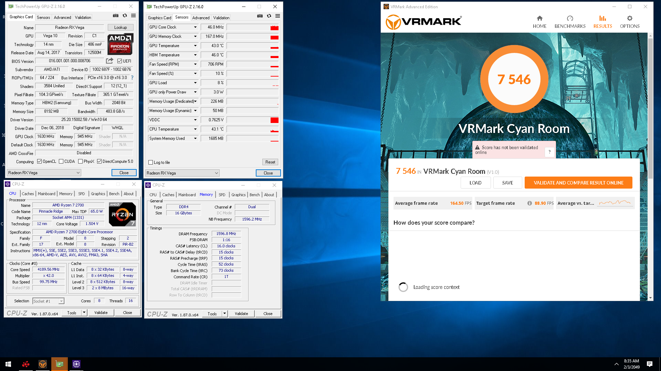Open CPU Temperature sensor dropdown
The width and height of the screenshot is (661, 371).
tap(195, 129)
